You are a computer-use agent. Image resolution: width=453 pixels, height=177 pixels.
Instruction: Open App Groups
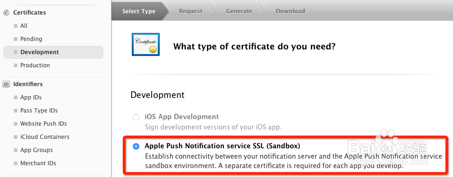[x=36, y=150]
